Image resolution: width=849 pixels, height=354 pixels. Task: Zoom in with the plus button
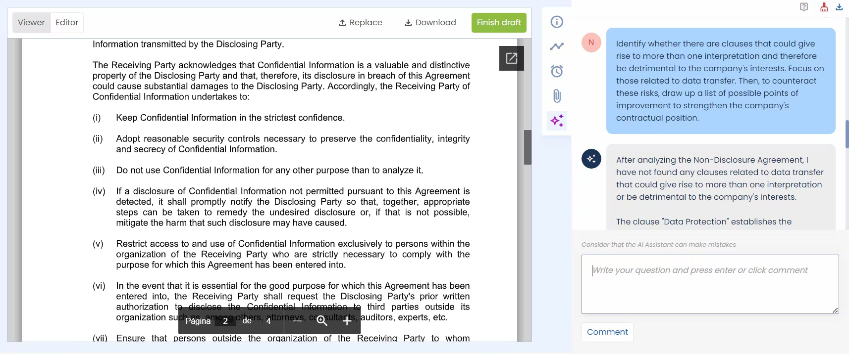tap(347, 321)
